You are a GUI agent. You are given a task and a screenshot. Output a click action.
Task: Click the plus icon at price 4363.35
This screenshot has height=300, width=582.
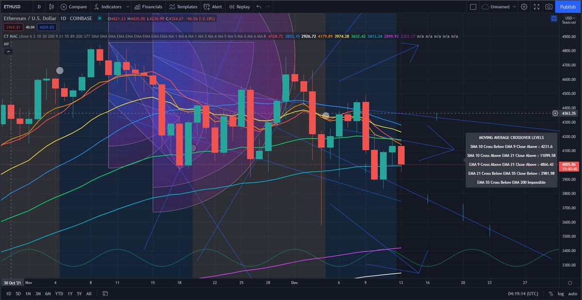point(555,113)
